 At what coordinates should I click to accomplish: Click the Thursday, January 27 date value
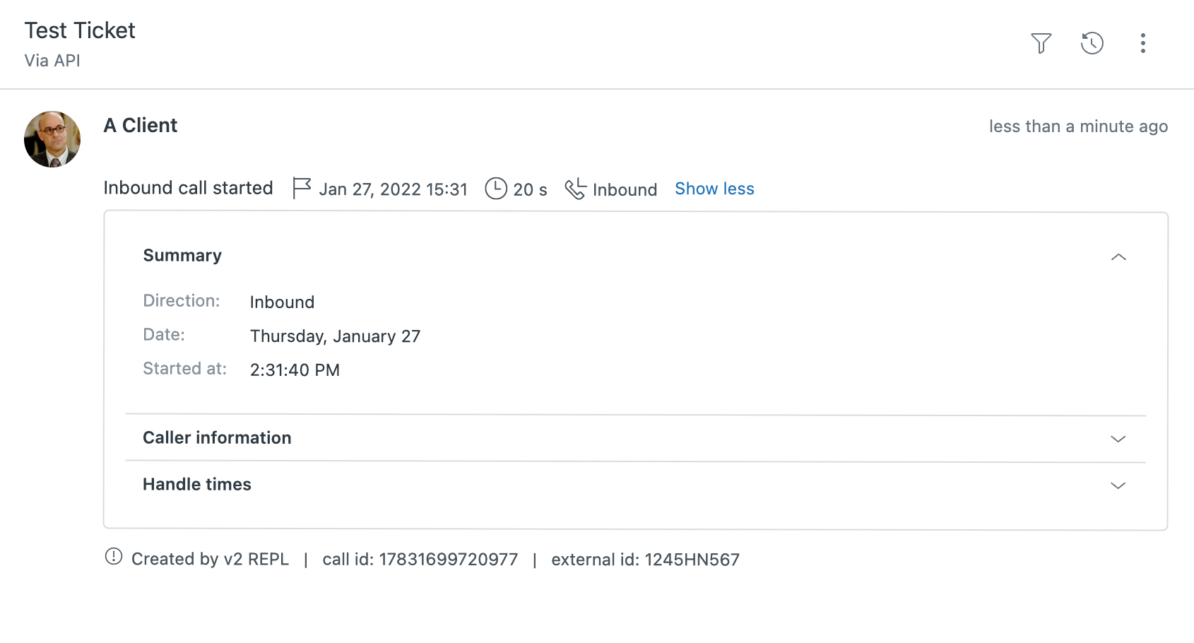335,336
